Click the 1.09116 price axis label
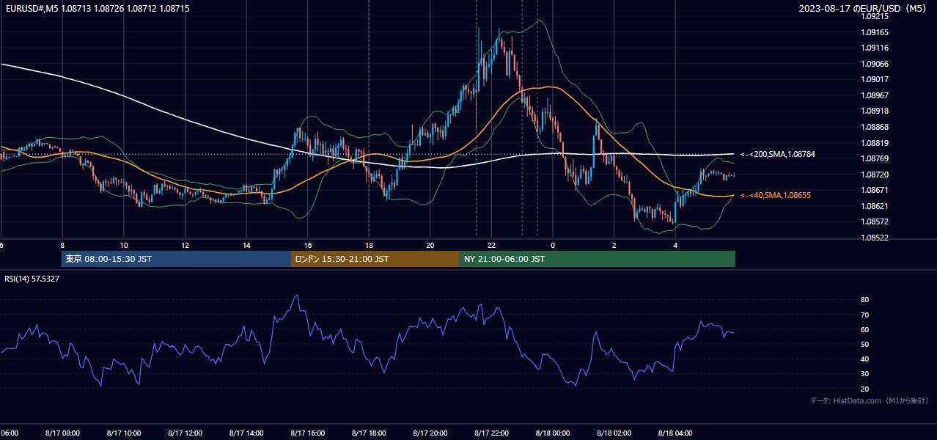Image resolution: width=937 pixels, height=440 pixels. coord(875,48)
